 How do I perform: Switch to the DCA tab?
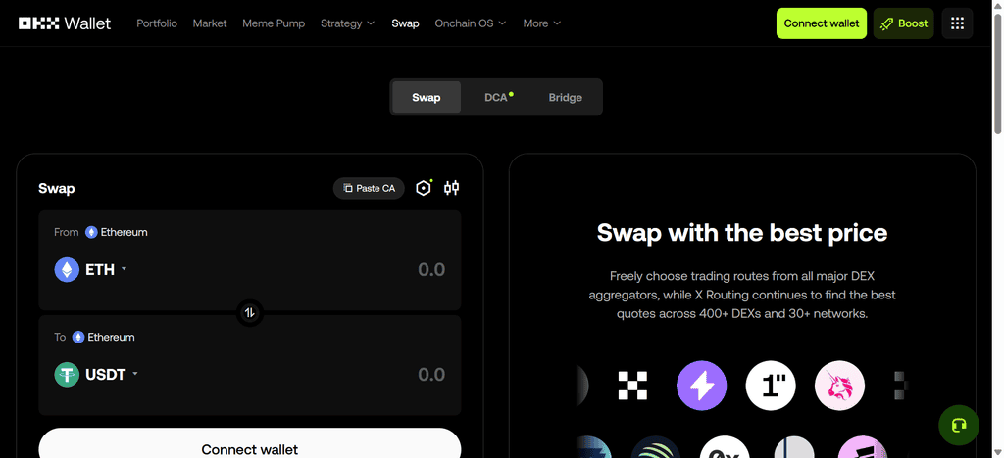[x=496, y=97]
